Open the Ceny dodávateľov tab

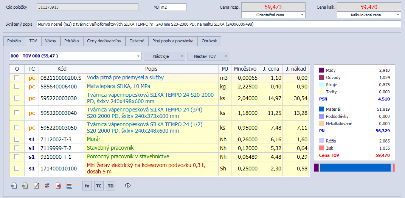(104, 41)
